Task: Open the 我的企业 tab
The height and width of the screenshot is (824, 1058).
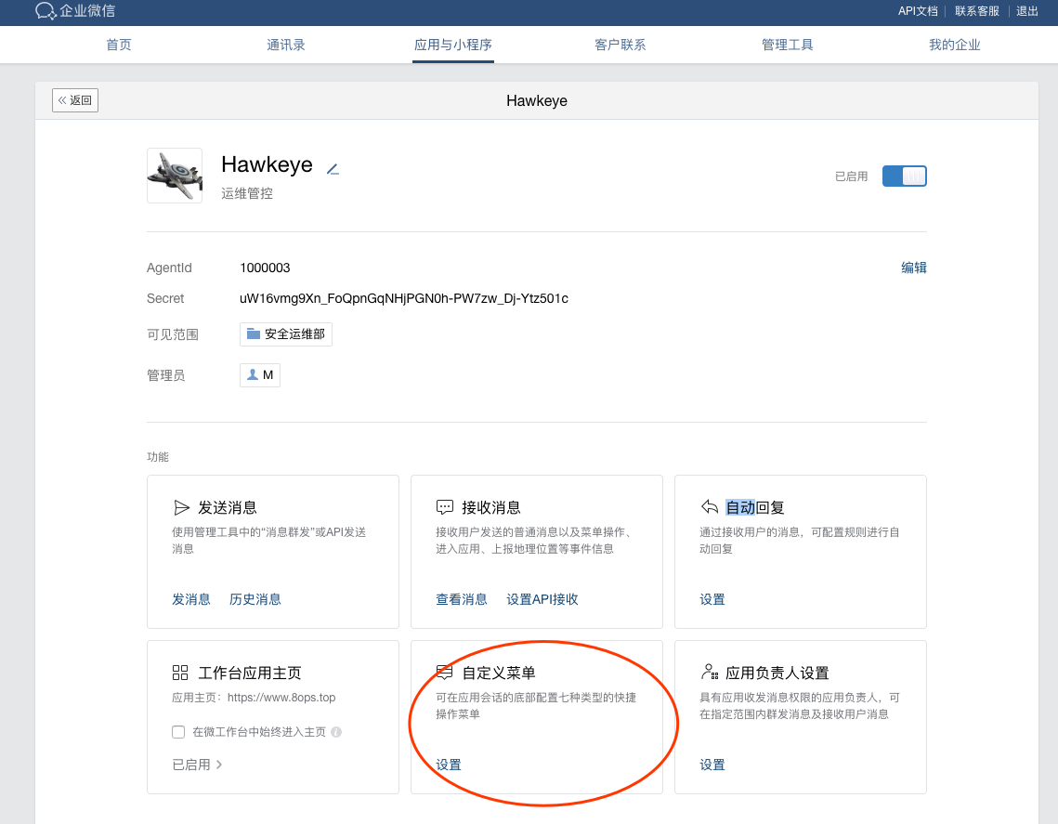Action: pos(954,45)
